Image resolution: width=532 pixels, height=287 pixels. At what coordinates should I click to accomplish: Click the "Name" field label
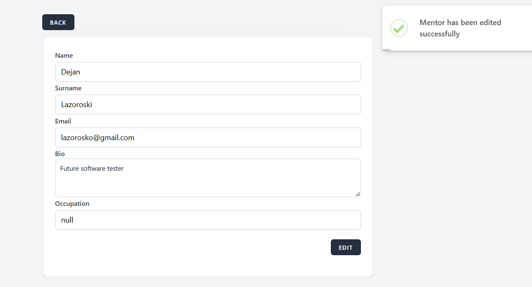(64, 56)
